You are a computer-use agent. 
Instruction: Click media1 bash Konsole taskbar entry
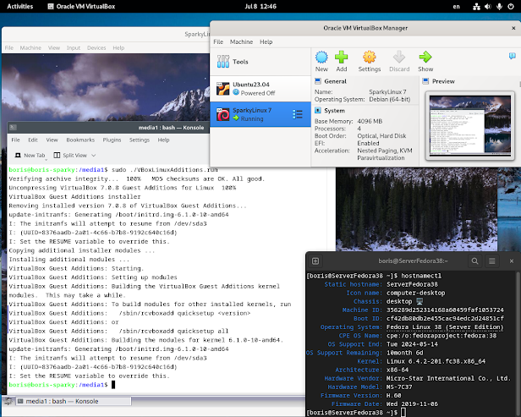pyautogui.click(x=74, y=402)
